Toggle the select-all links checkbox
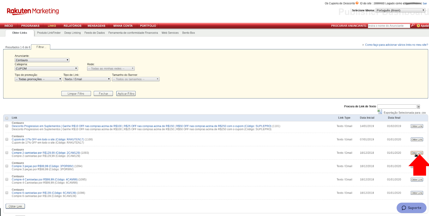Viewport: 429px width, 216px height. tap(7, 118)
